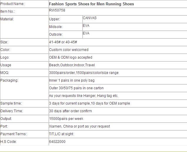Click the product name heading text
The width and height of the screenshot is (187, 152).
click(x=92, y=4)
